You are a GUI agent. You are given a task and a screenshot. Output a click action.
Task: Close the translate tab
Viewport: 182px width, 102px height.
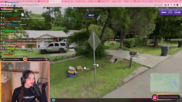(x=132, y=1)
